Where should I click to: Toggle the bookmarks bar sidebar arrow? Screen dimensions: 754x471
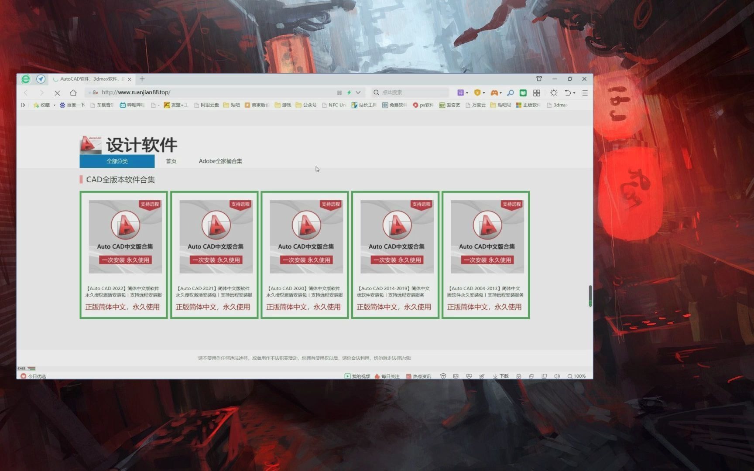point(23,105)
